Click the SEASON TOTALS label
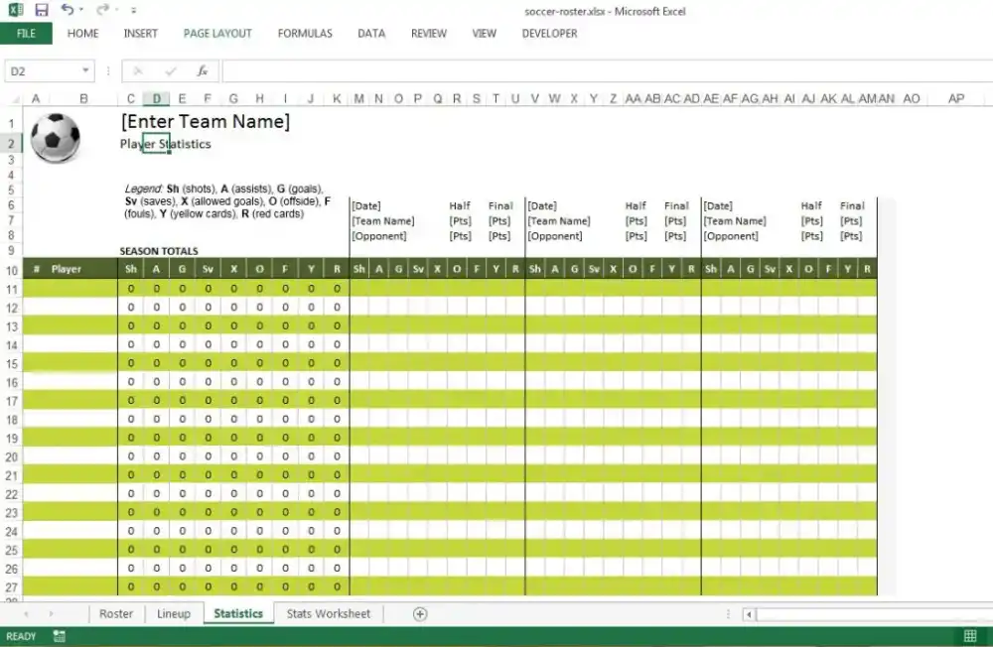The height and width of the screenshot is (647, 993). click(159, 251)
